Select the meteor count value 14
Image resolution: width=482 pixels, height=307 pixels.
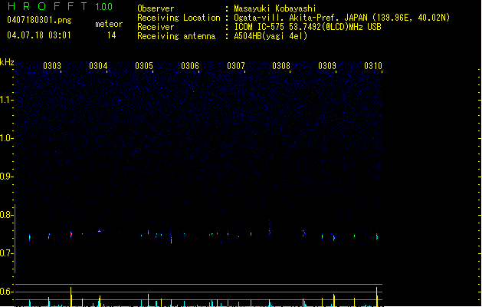112,35
